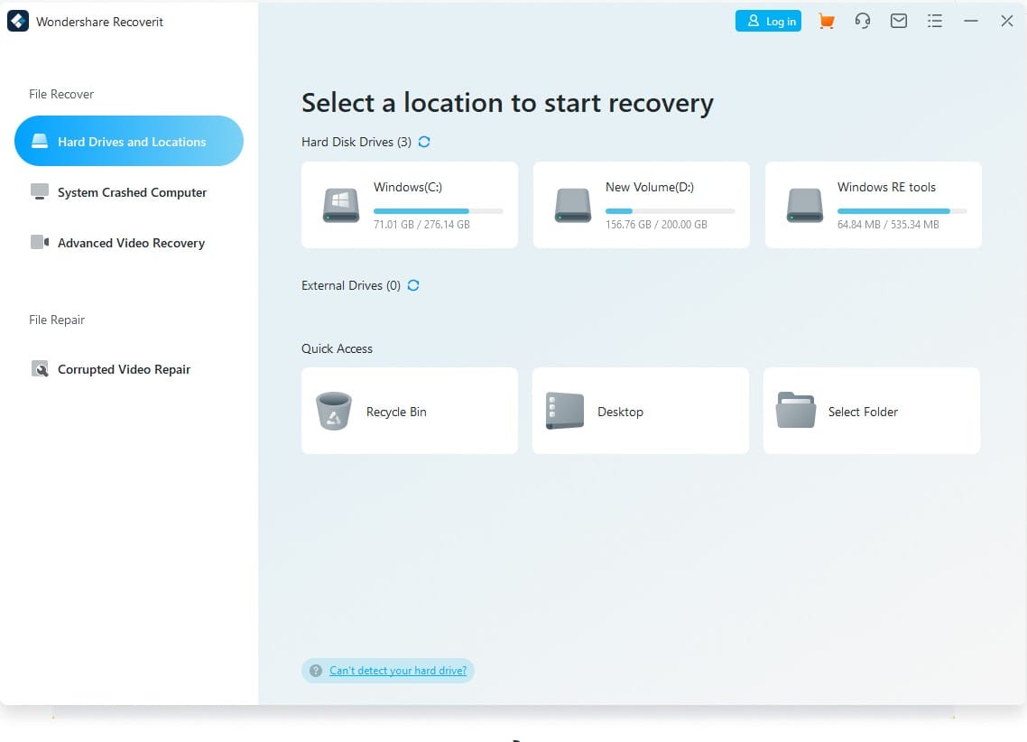
Task: Click the Advanced Video Recovery camera icon
Action: tap(40, 242)
